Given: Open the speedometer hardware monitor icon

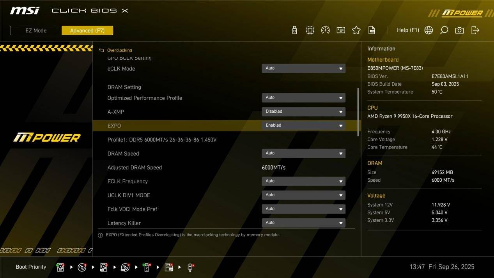Looking at the screenshot, I should tap(325, 30).
